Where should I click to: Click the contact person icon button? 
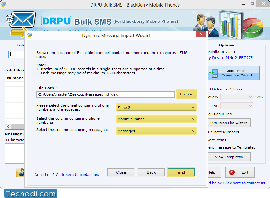20,172
